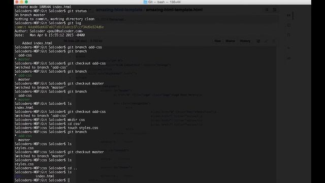Image resolution: width=325 pixels, height=183 pixels.
Task: Click the desktop icon next to History button
Action: 258,41
